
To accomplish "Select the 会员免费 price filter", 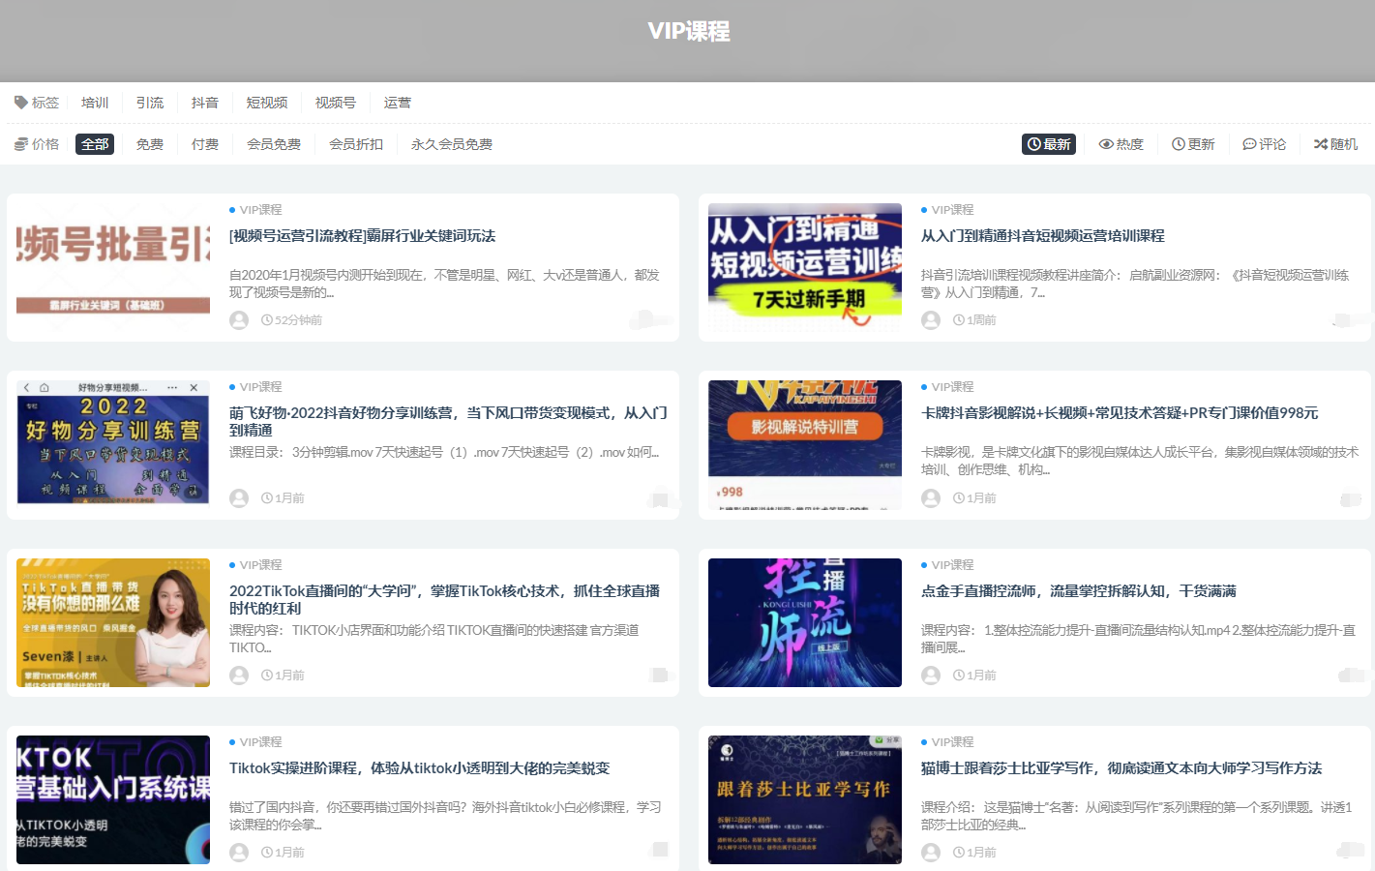I will (274, 144).
